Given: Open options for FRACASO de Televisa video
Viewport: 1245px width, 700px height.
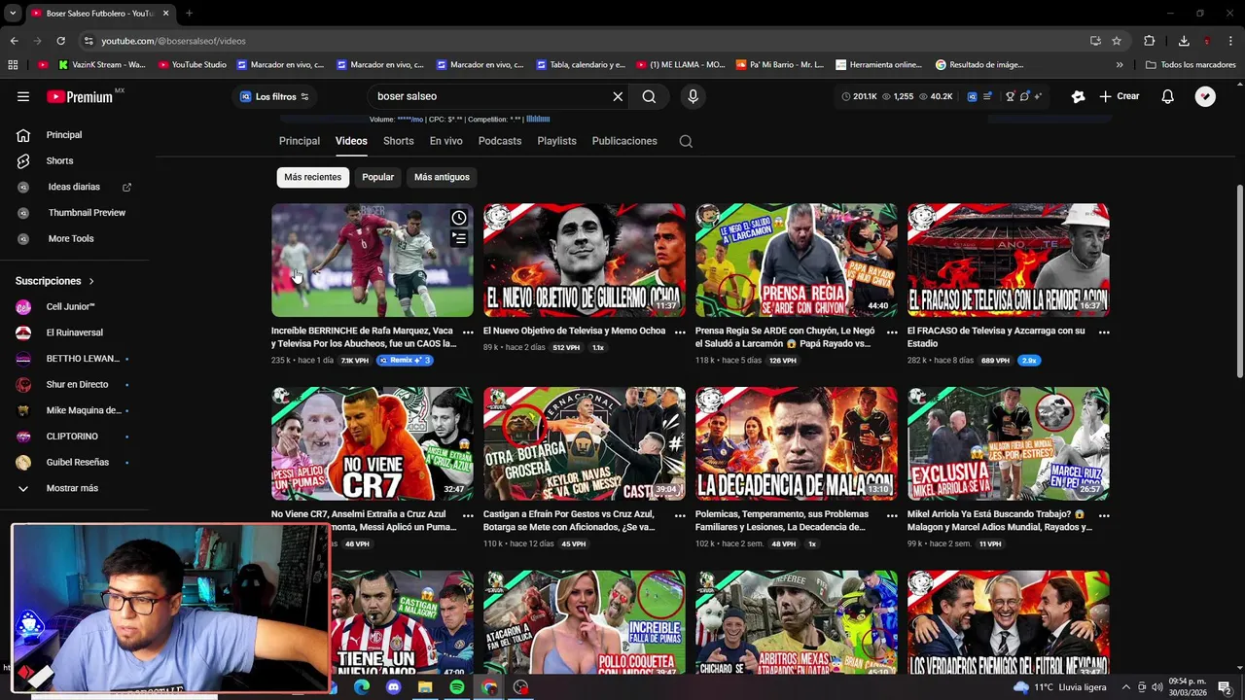Looking at the screenshot, I should pyautogui.click(x=1104, y=332).
